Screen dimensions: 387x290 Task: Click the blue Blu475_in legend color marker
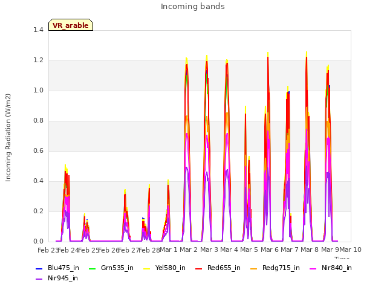(39, 268)
